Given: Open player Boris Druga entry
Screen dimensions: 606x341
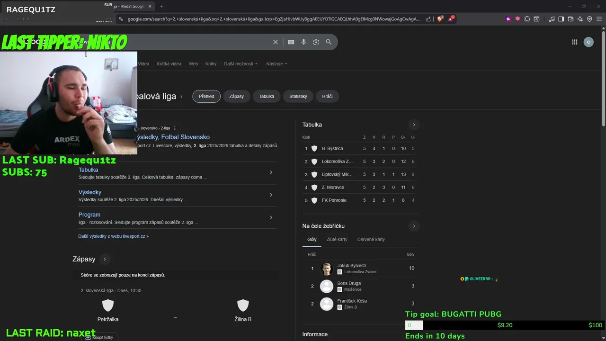Looking at the screenshot, I should click(361, 286).
